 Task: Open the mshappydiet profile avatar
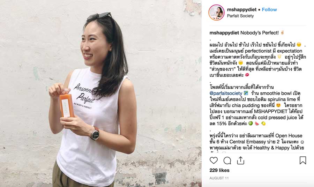216,13
